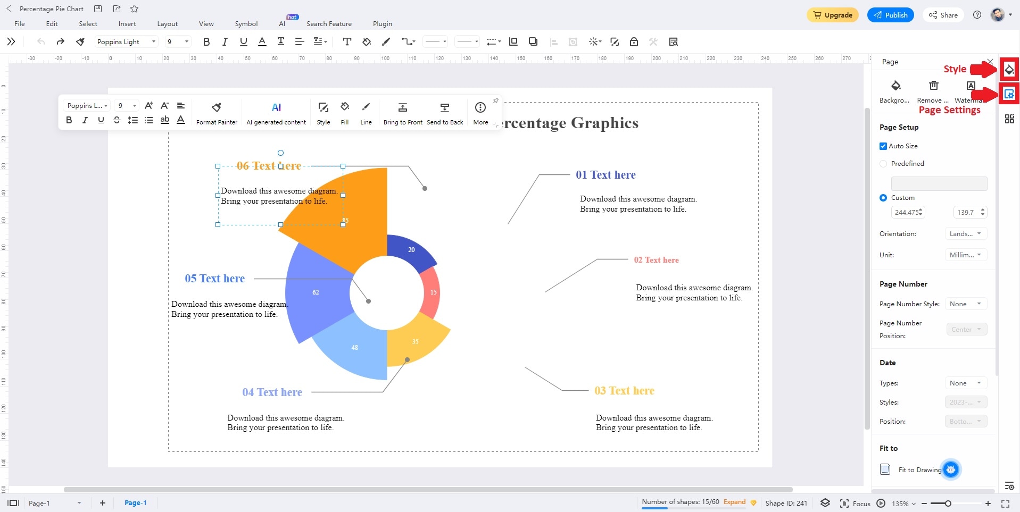Open zoom level 135% dropdown
Image resolution: width=1020 pixels, height=512 pixels.
(903, 503)
